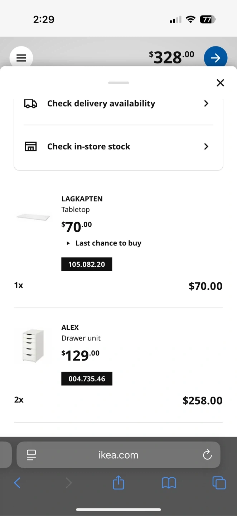Image resolution: width=237 pixels, height=516 pixels.
Task: Tap article number 105.082.20
Action: click(x=87, y=264)
